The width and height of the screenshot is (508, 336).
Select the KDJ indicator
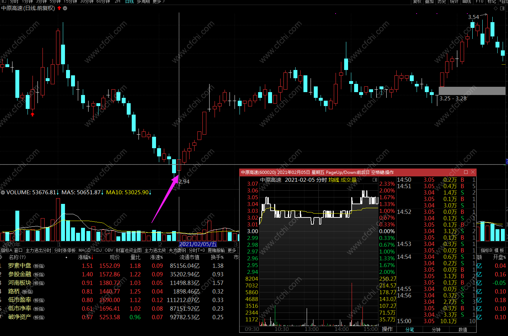tap(97, 250)
